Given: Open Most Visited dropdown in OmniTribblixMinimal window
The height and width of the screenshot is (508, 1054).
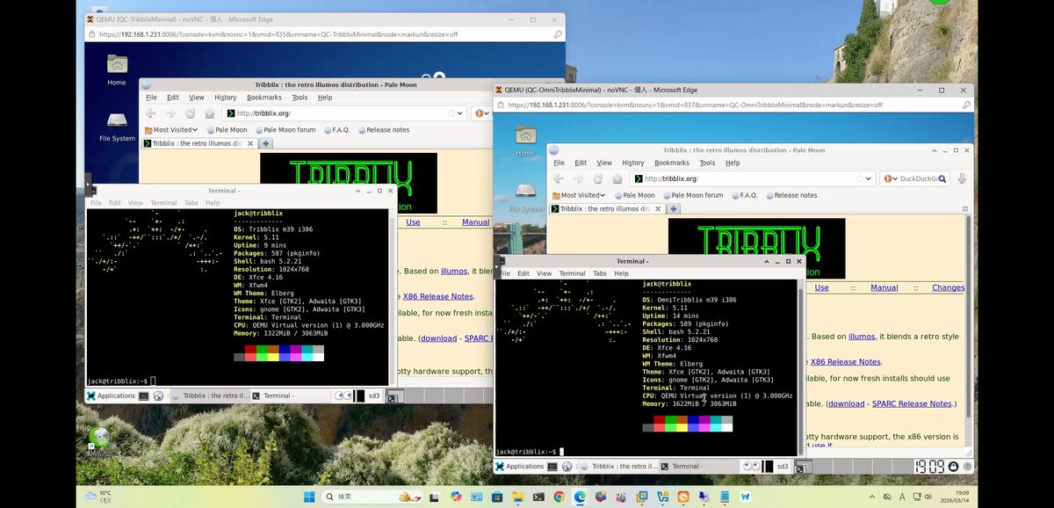Looking at the screenshot, I should click(579, 195).
